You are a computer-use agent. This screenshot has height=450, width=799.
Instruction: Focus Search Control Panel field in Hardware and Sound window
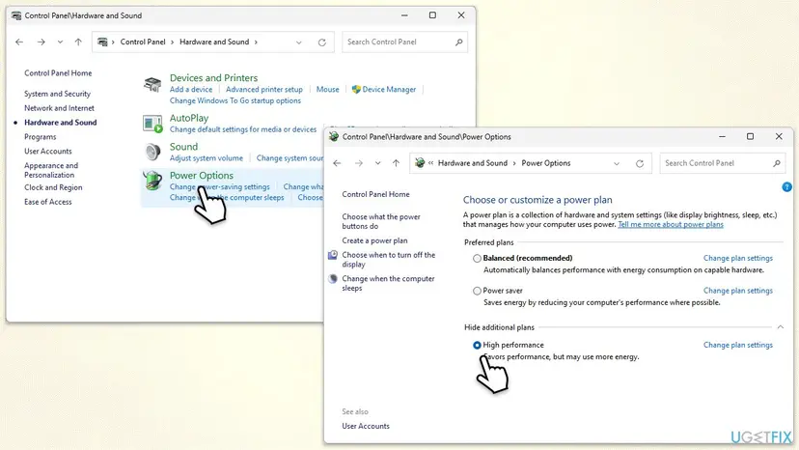coord(404,42)
